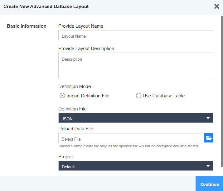223x191 pixels.
Task: Click the Definition Mode label
Action: point(75,86)
